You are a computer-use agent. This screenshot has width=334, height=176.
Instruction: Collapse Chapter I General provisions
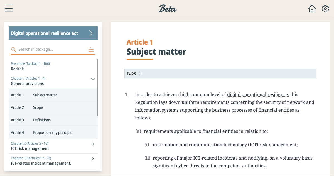93,79
